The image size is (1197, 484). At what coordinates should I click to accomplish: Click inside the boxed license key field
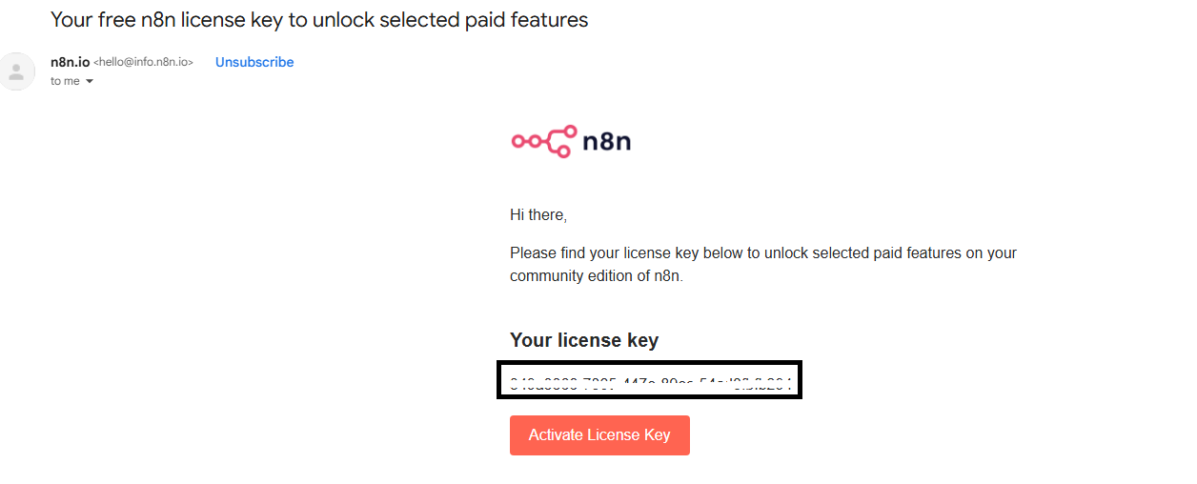pyautogui.click(x=649, y=380)
